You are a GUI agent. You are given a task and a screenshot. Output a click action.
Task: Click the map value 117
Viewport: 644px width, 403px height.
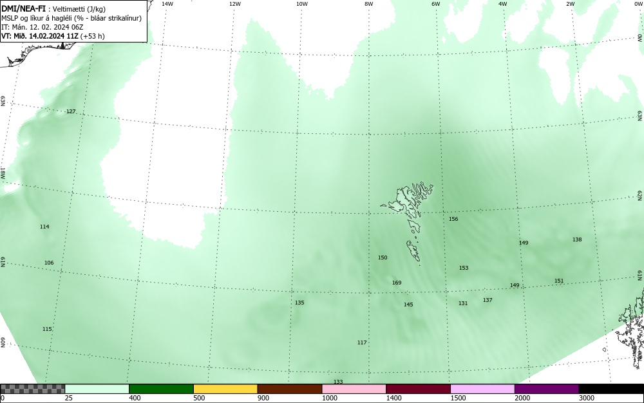(362, 342)
